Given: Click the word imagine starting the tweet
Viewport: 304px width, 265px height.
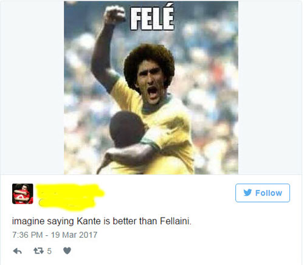Looking at the screenshot, I should click(29, 221).
